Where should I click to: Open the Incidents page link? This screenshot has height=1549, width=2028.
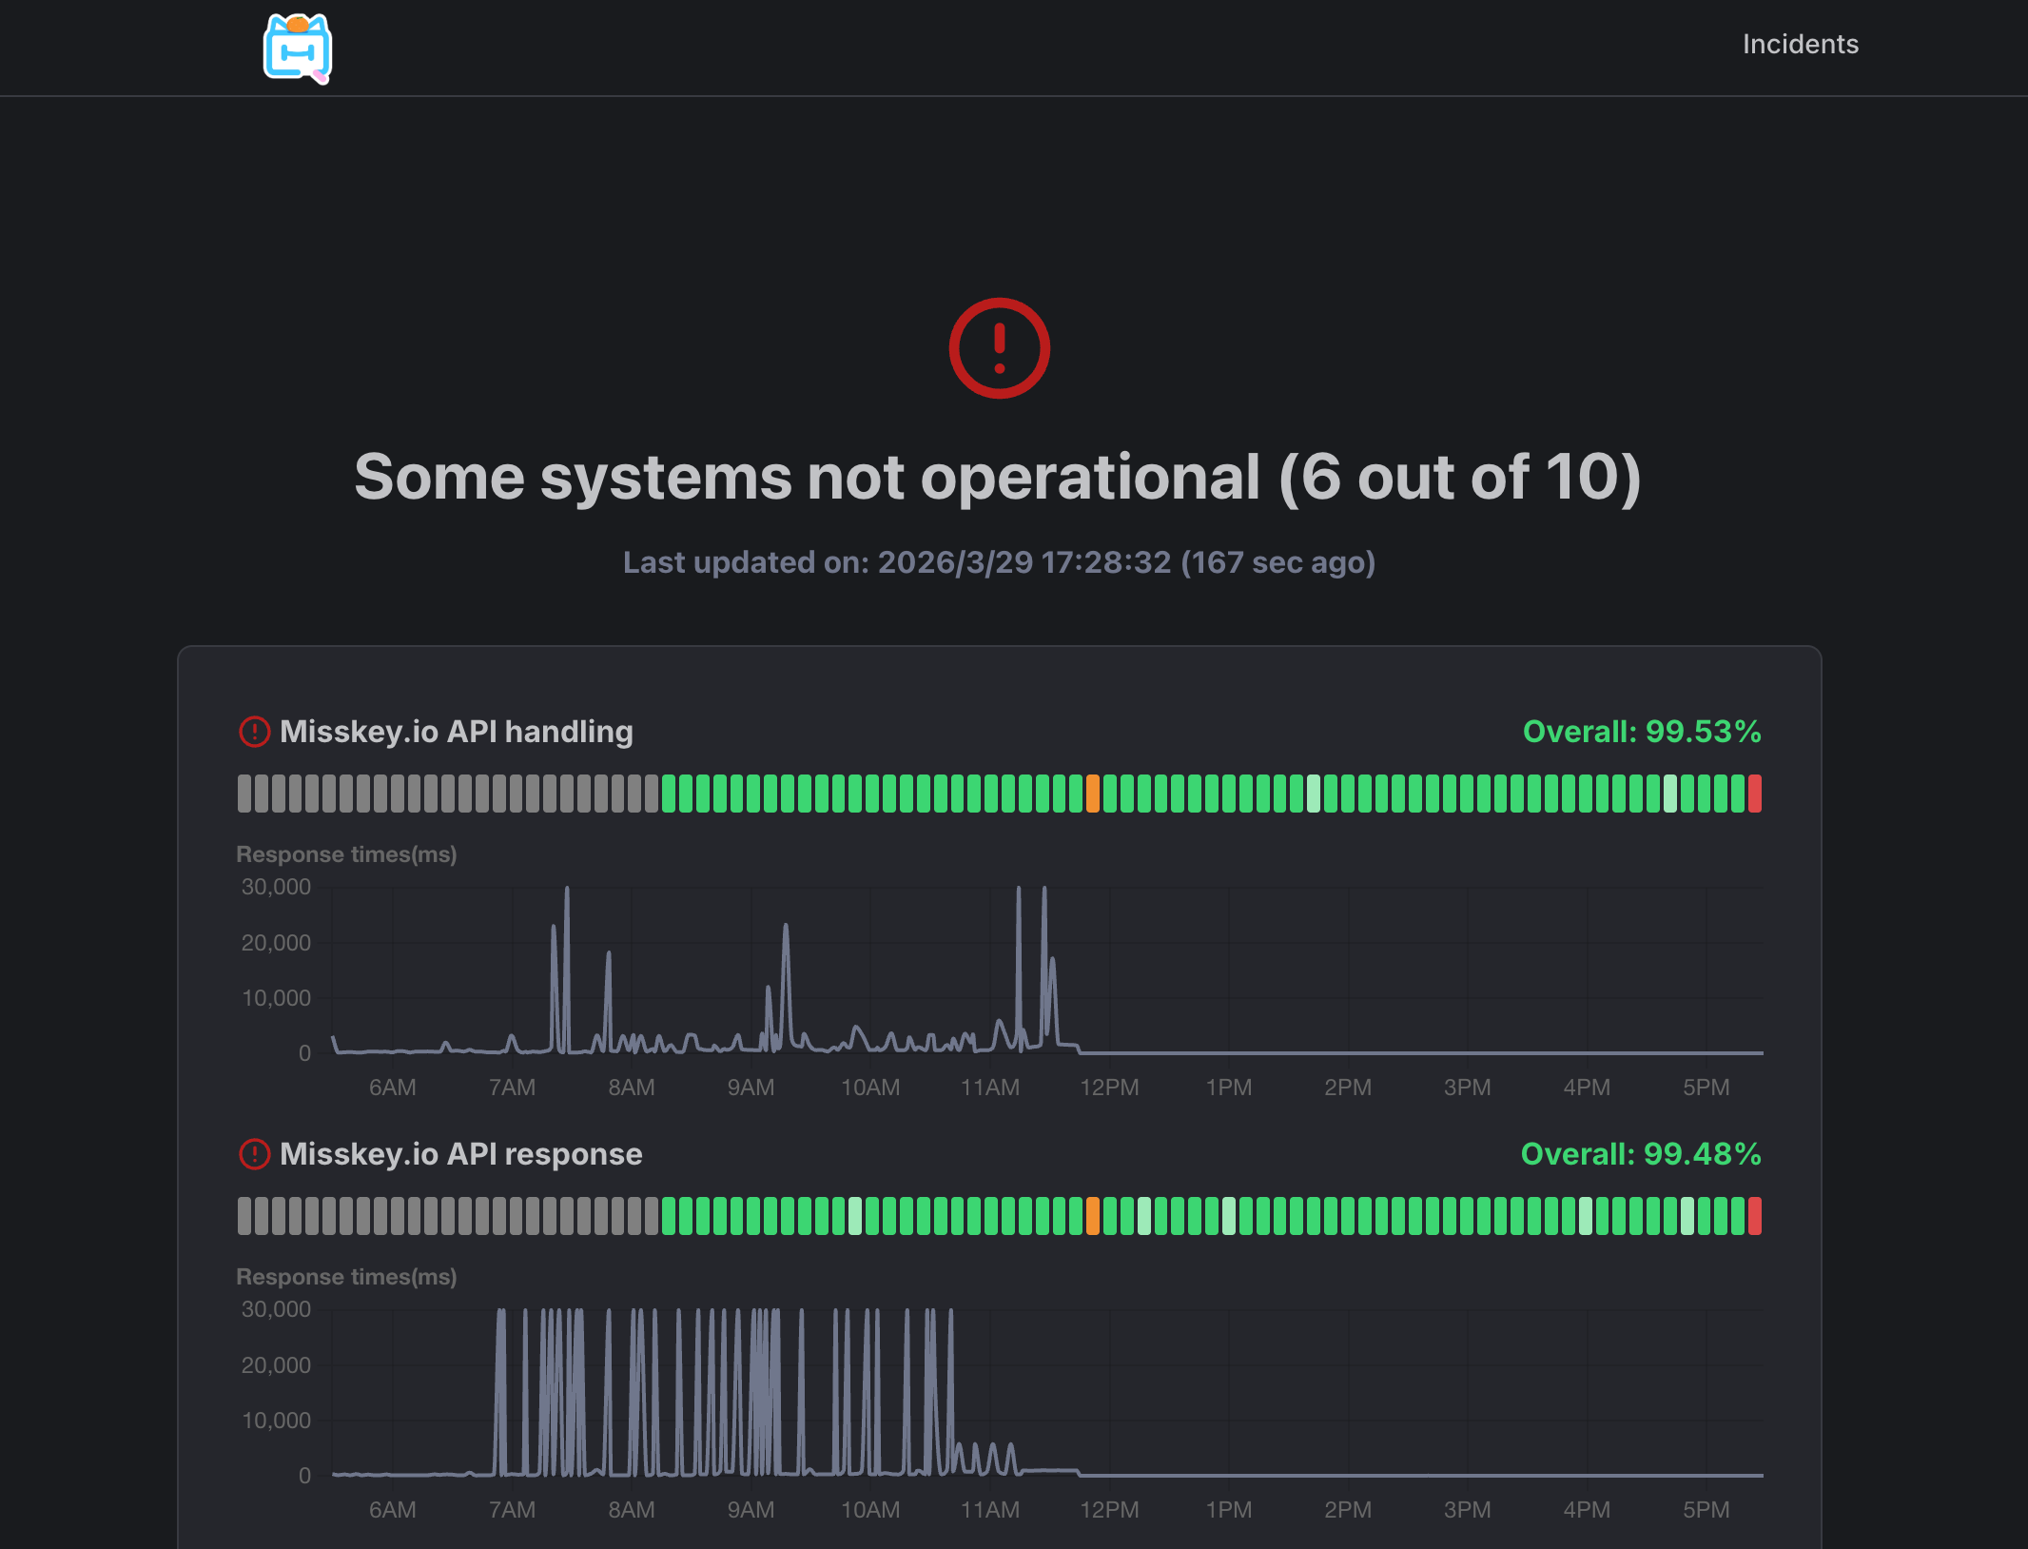tap(1800, 44)
